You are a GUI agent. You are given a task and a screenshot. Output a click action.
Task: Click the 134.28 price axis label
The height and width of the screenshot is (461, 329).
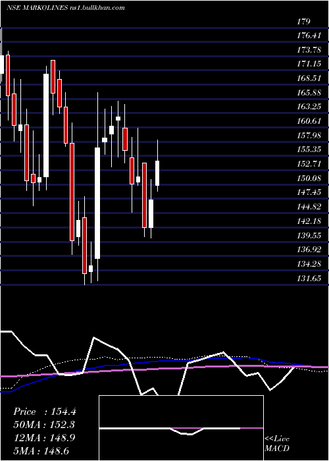[x=309, y=264]
